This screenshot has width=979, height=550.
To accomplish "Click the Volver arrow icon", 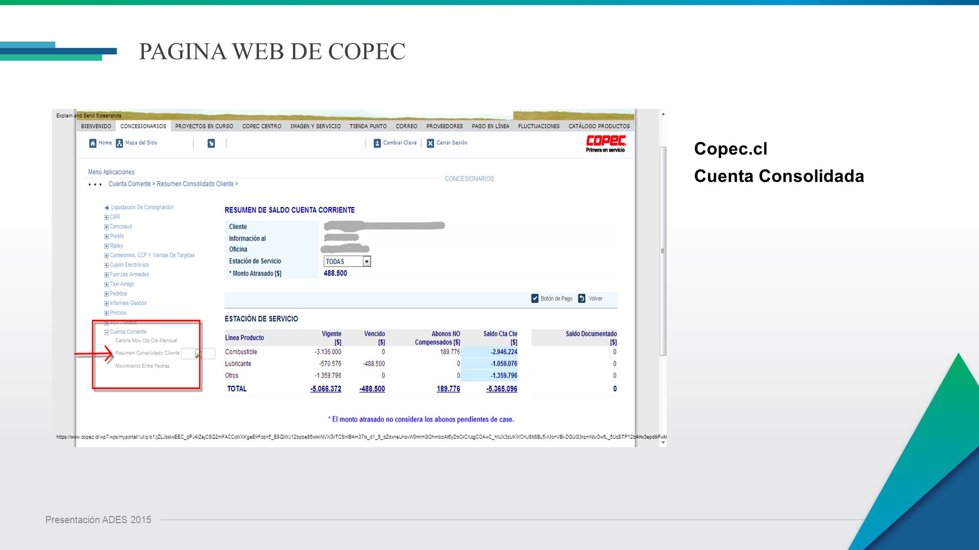I will pyautogui.click(x=582, y=299).
